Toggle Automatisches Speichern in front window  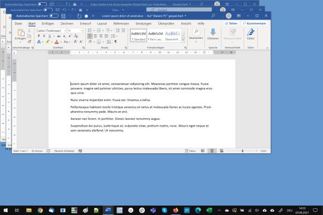point(54,16)
